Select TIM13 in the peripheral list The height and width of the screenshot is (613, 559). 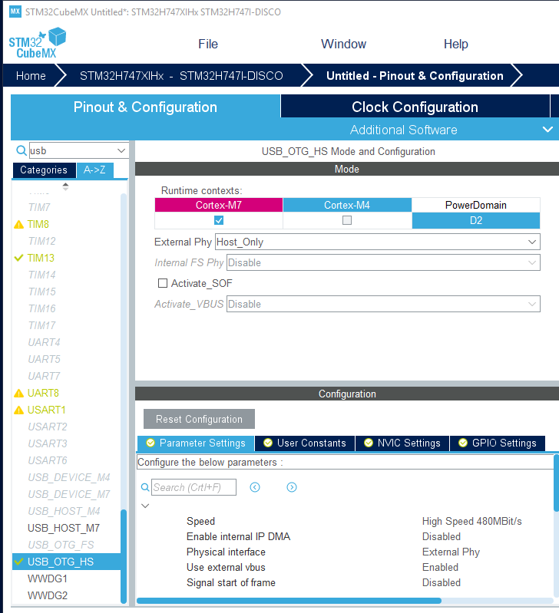tap(41, 258)
